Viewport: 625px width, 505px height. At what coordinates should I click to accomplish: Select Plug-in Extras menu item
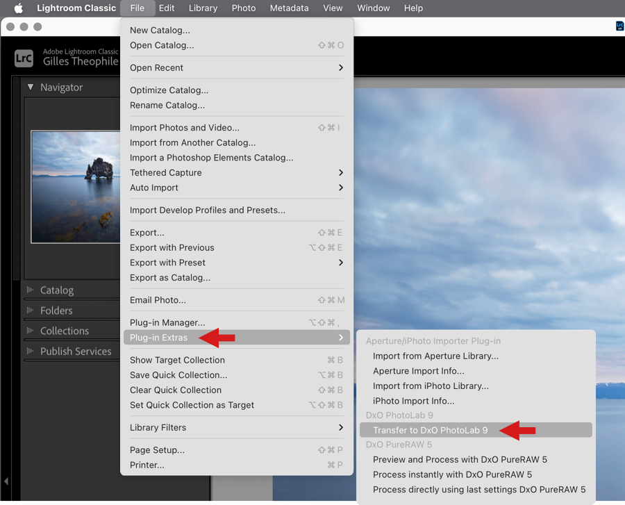pyautogui.click(x=237, y=338)
